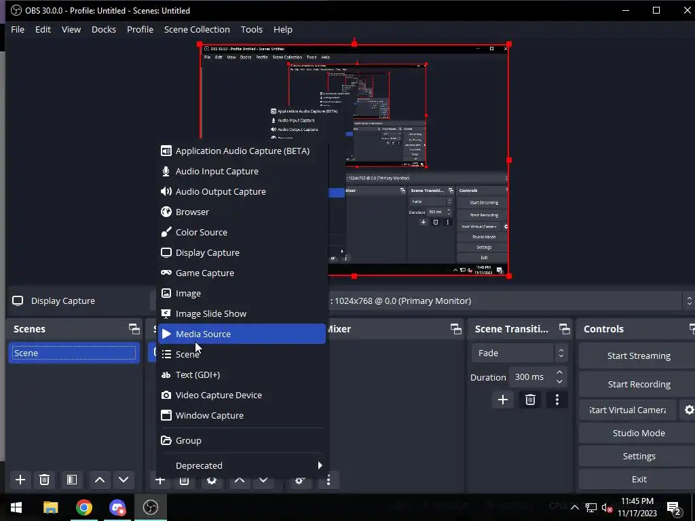Open the Tools menu

pyautogui.click(x=251, y=29)
